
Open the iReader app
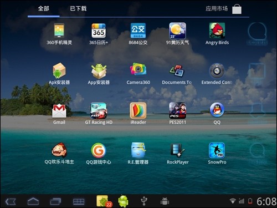(x=138, y=114)
